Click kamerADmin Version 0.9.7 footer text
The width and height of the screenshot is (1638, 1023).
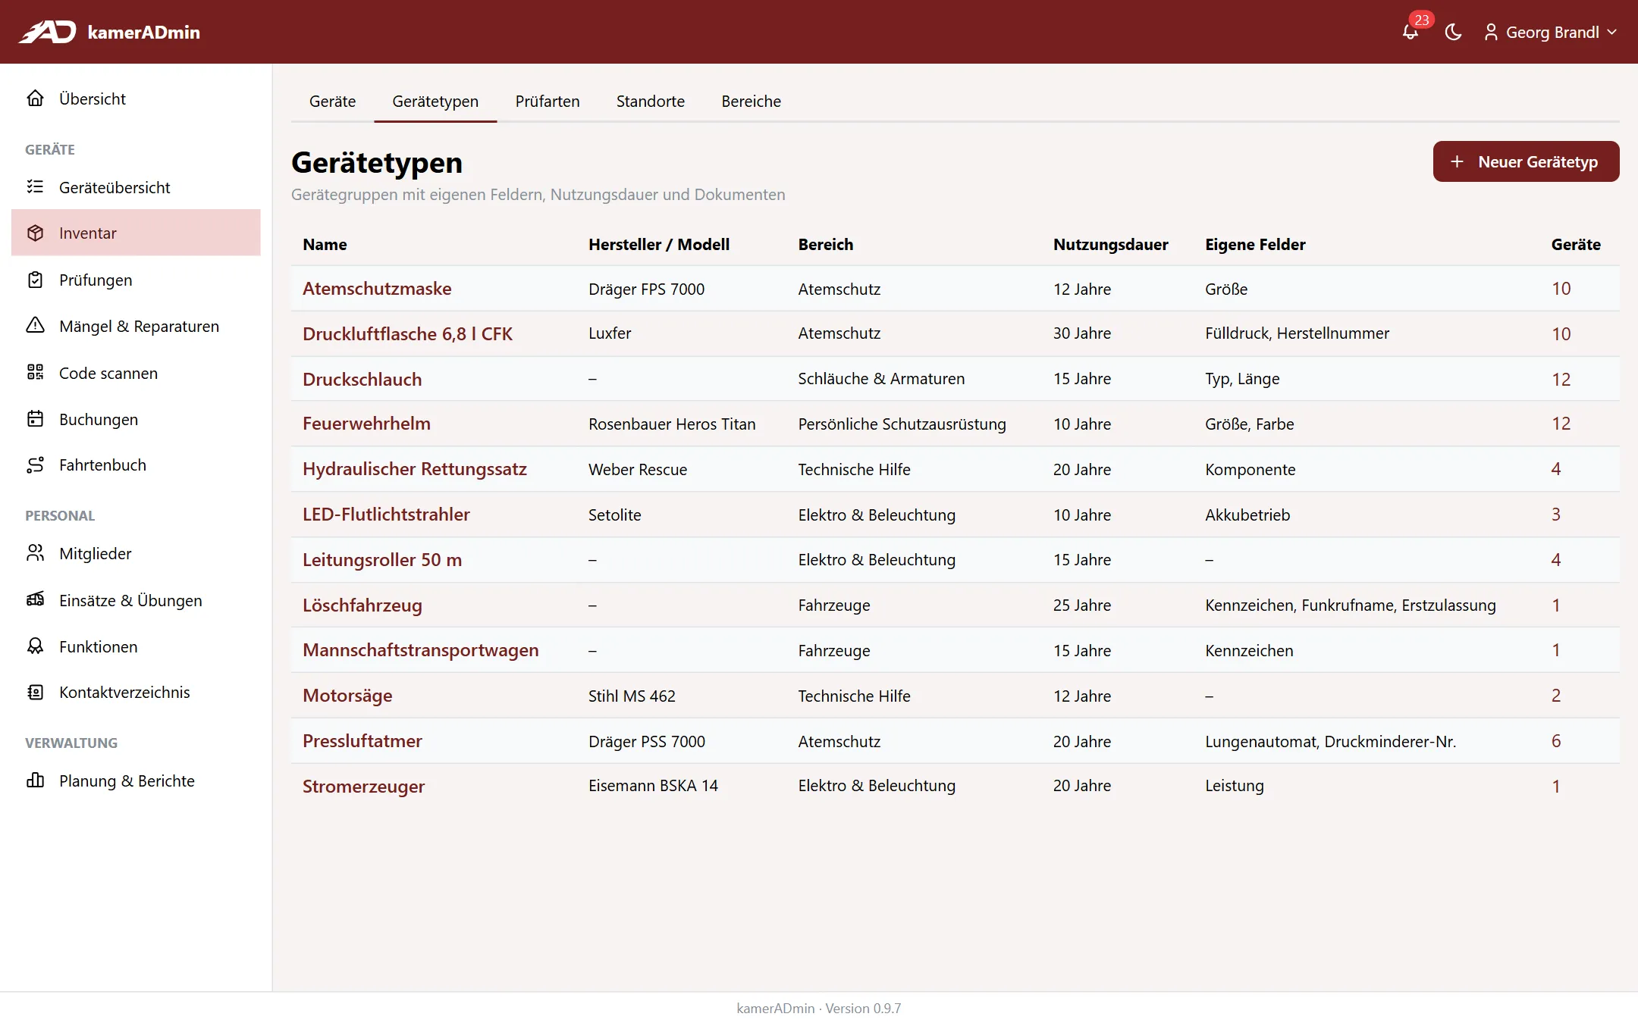pyautogui.click(x=819, y=1008)
